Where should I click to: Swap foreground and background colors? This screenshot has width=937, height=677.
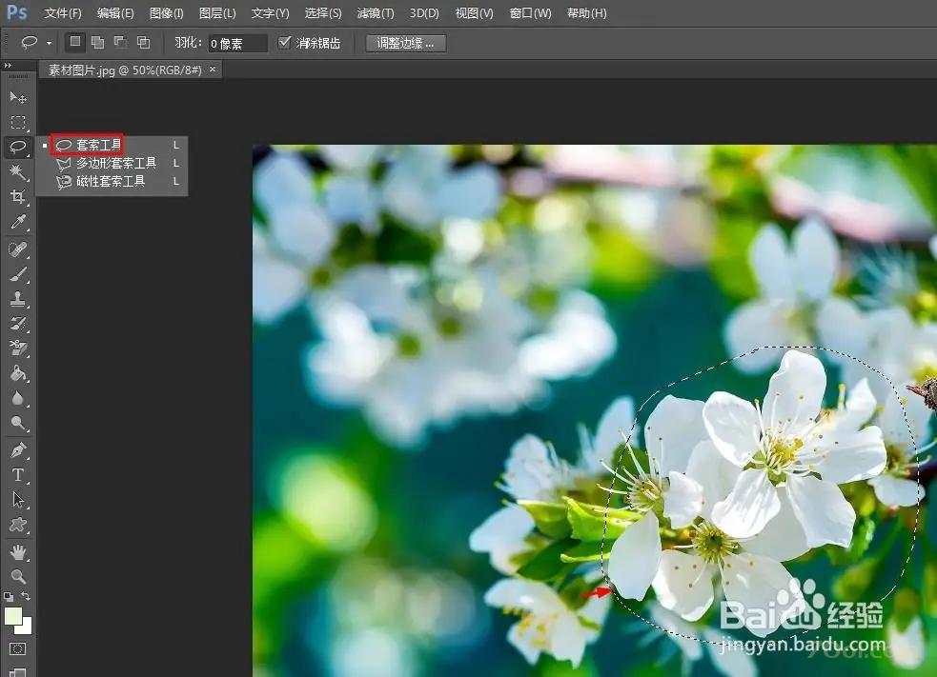pyautogui.click(x=26, y=596)
